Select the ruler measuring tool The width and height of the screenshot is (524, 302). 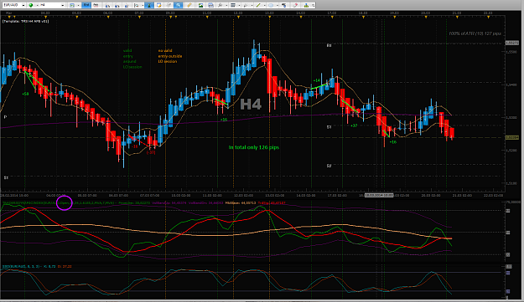point(189,5)
